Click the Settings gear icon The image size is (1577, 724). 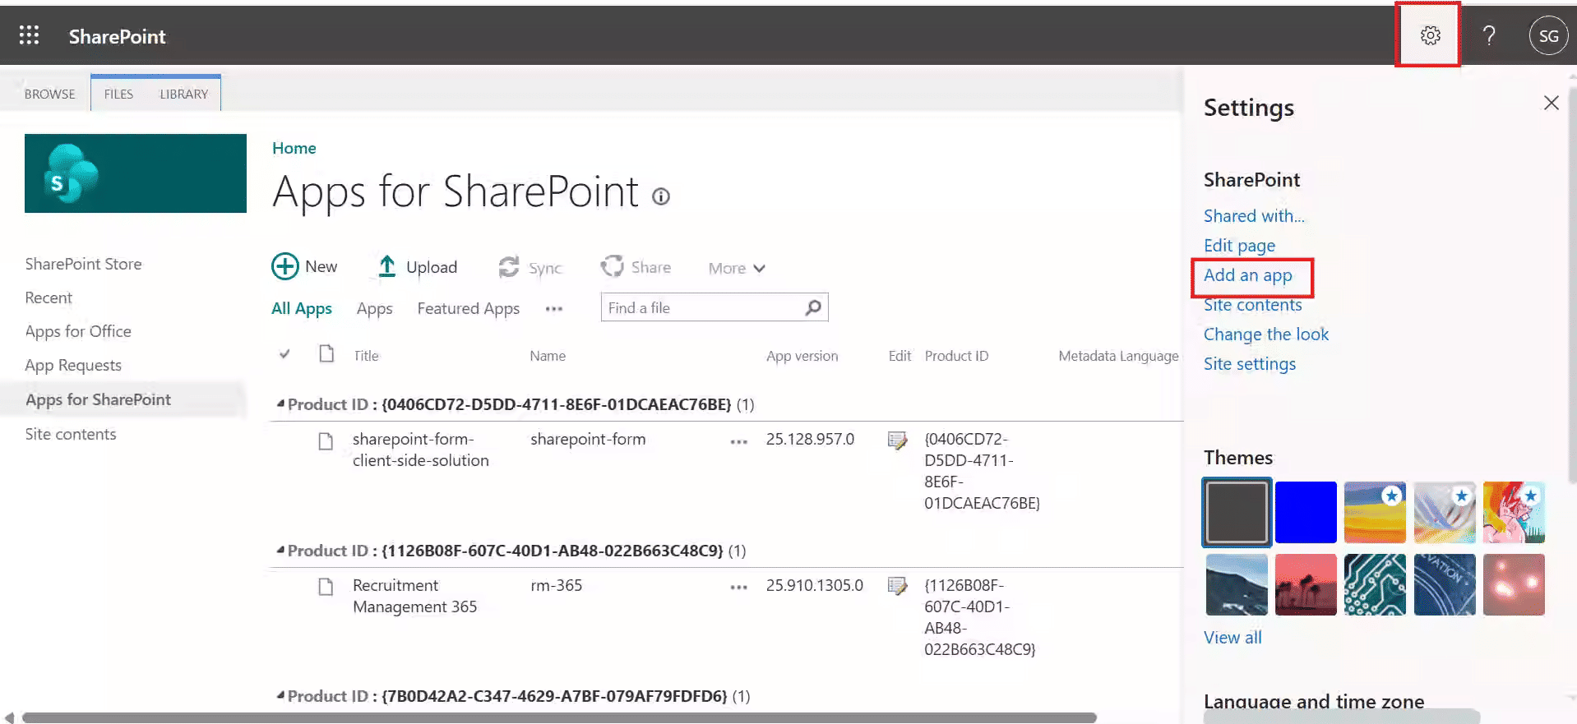click(x=1430, y=35)
